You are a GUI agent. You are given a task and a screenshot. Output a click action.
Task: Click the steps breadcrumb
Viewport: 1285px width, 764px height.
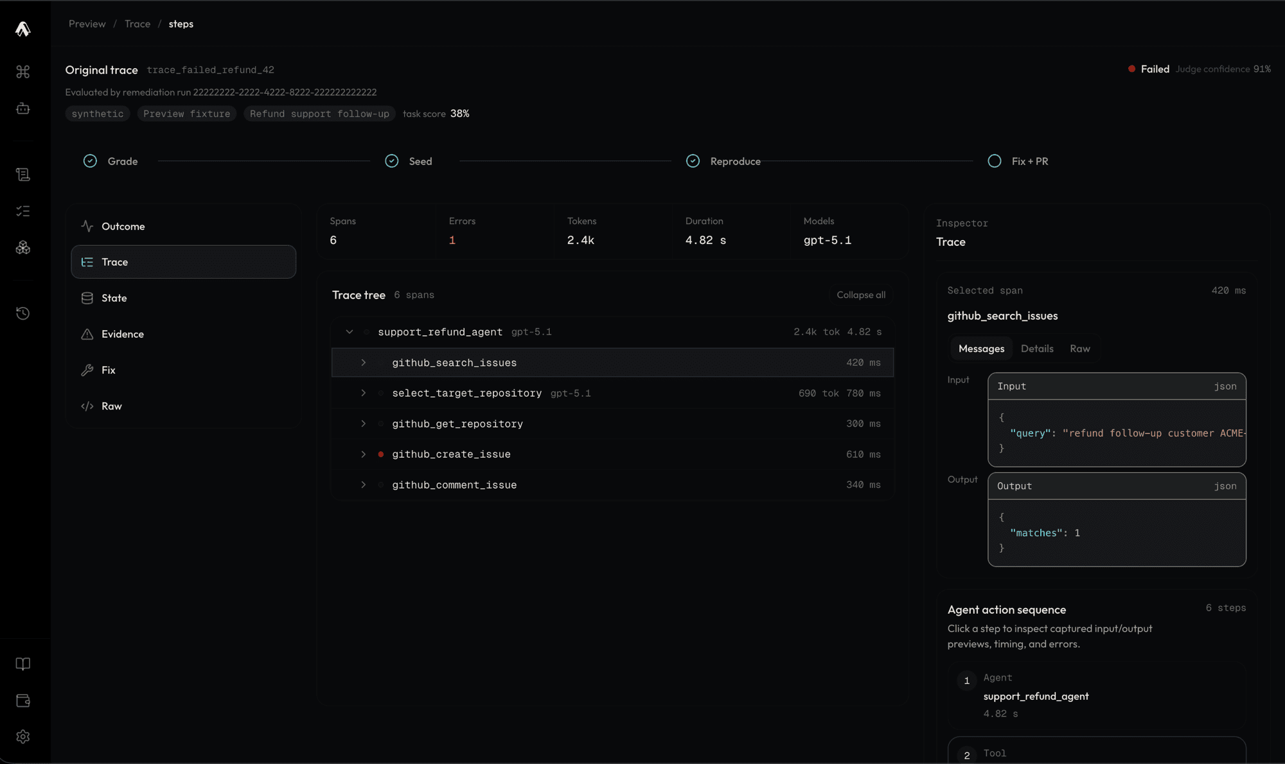click(x=181, y=24)
